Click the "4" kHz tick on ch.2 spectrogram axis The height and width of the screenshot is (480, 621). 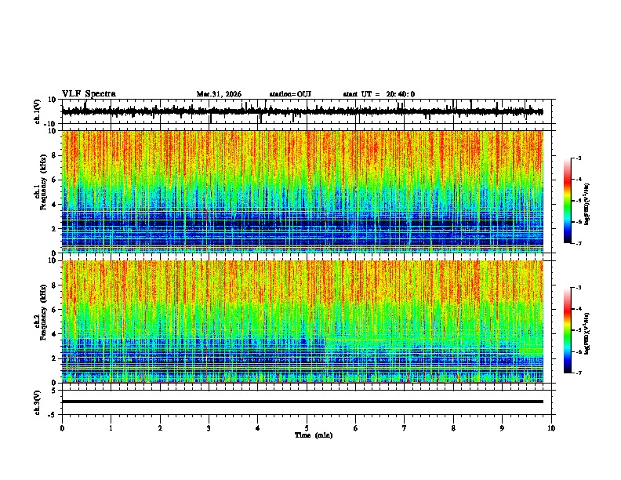pyautogui.click(x=54, y=334)
